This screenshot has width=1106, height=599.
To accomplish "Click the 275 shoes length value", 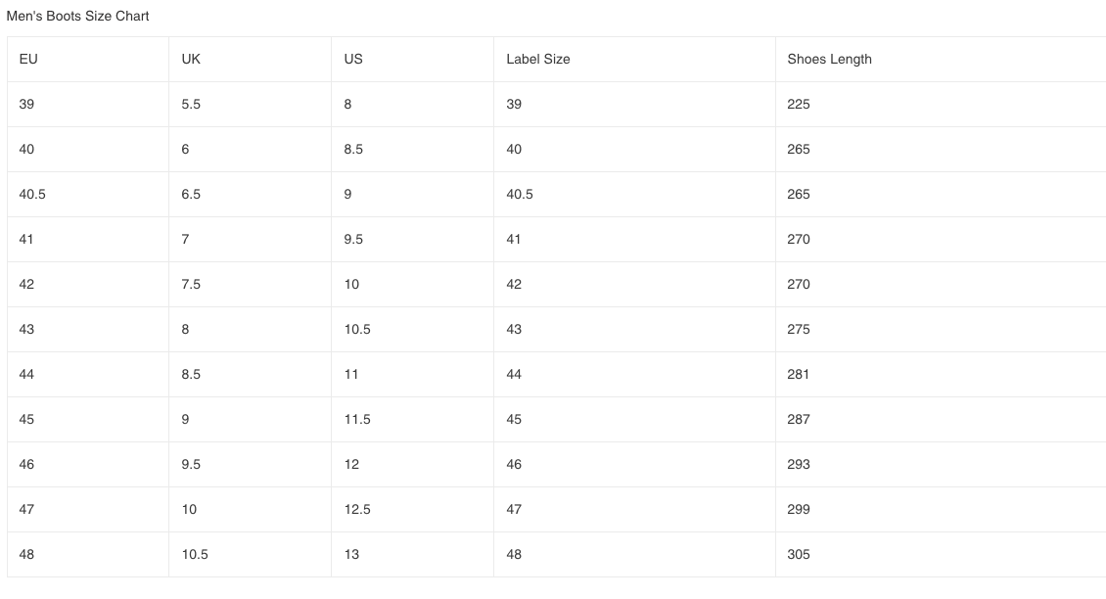I will pyautogui.click(x=799, y=329).
